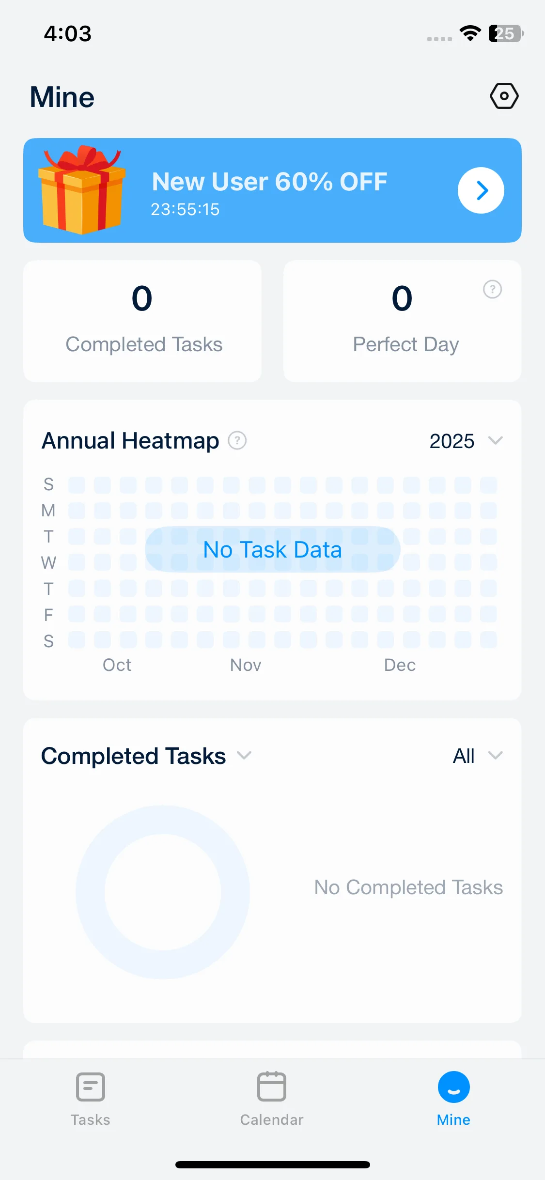Tap the arrow on the discount banner
The width and height of the screenshot is (545, 1180).
(x=481, y=190)
